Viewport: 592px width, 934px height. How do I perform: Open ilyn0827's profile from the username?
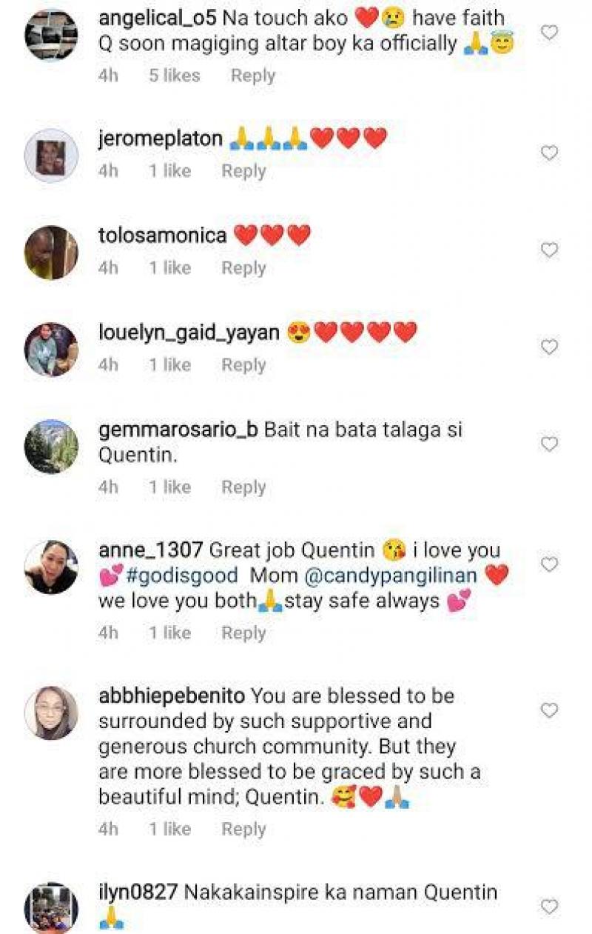click(138, 893)
